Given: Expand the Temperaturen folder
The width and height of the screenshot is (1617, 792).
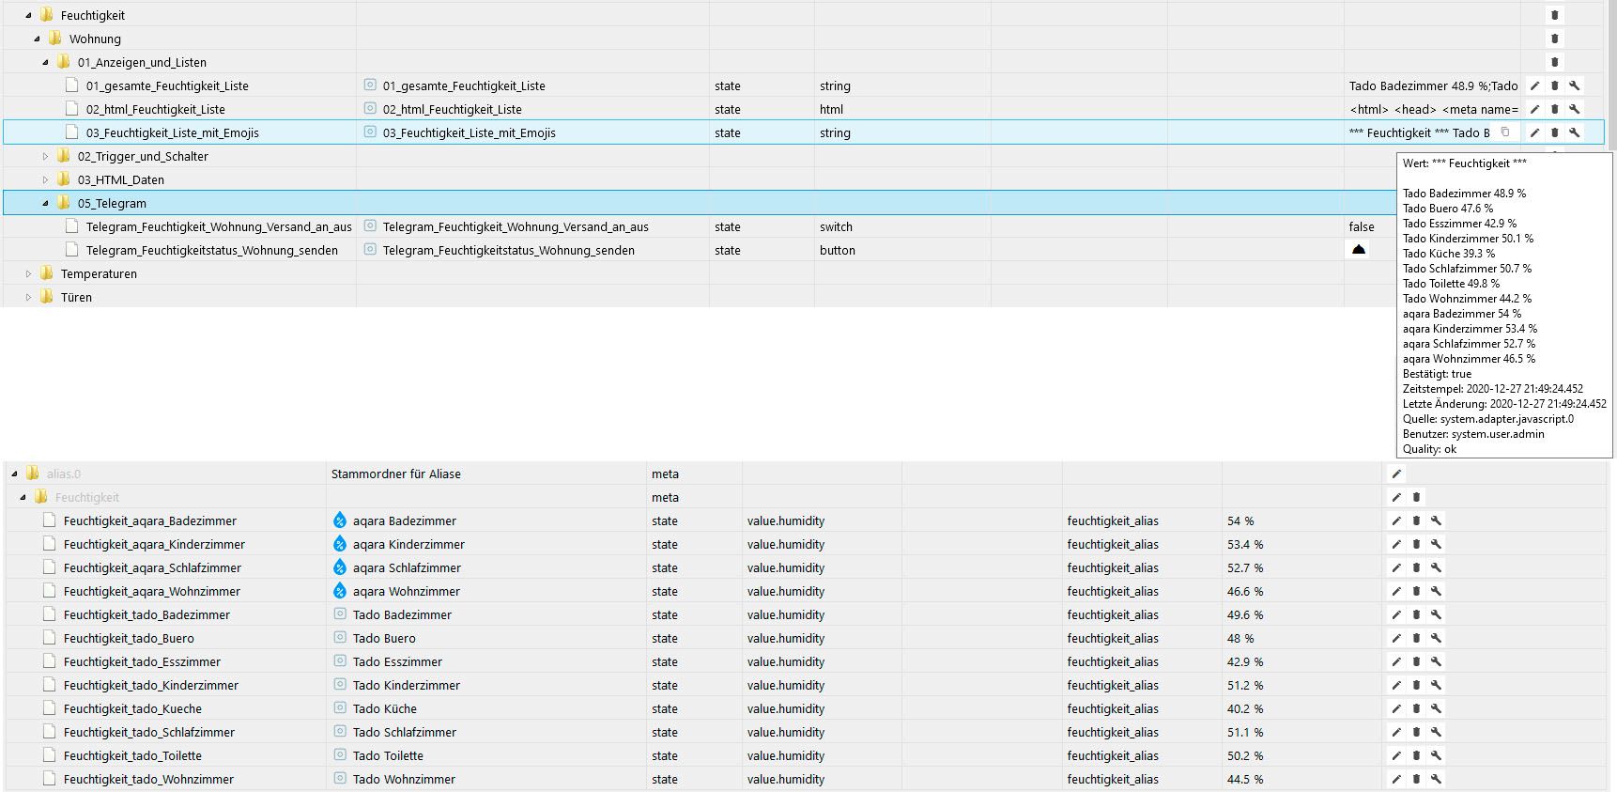Looking at the screenshot, I should pos(28,273).
